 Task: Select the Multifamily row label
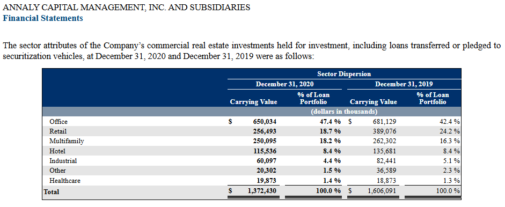click(67, 141)
